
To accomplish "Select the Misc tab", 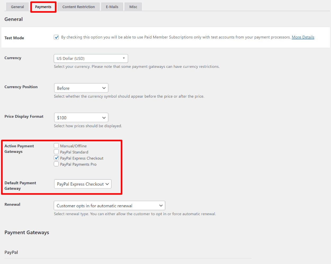I will 133,7.
